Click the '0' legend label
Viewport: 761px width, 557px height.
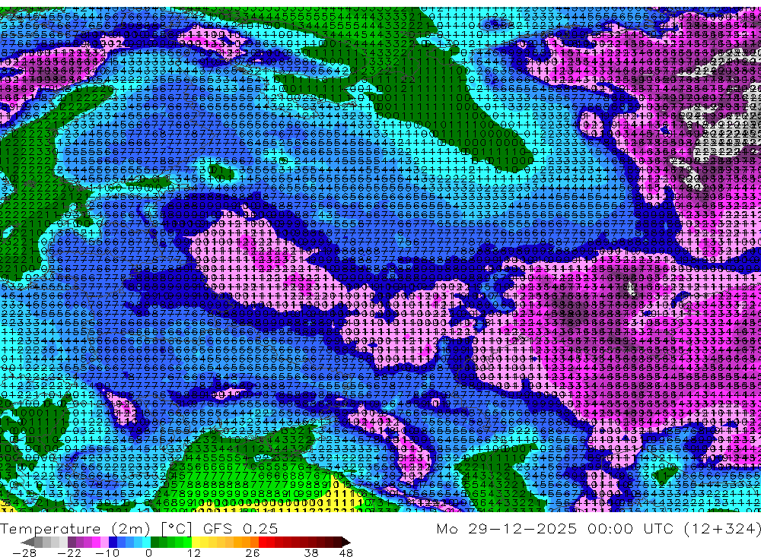148,553
